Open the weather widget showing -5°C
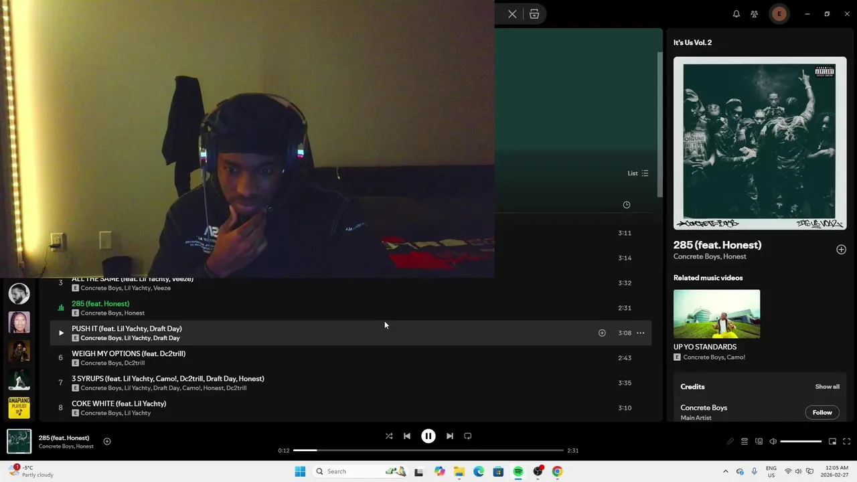The height and width of the screenshot is (482, 857). tap(31, 471)
